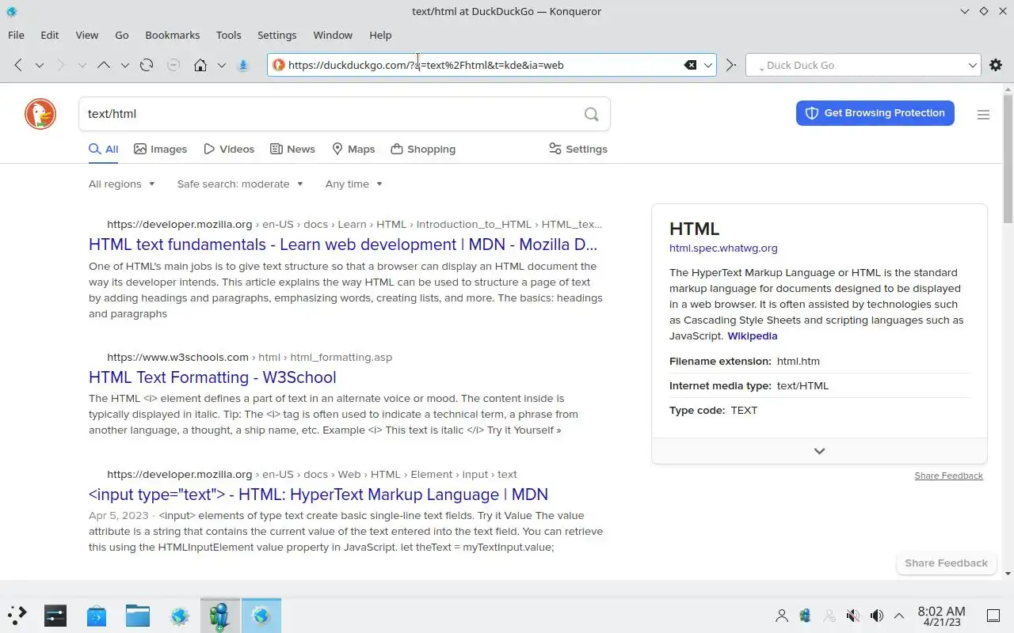
Task: Open the View menu
Action: 87,35
